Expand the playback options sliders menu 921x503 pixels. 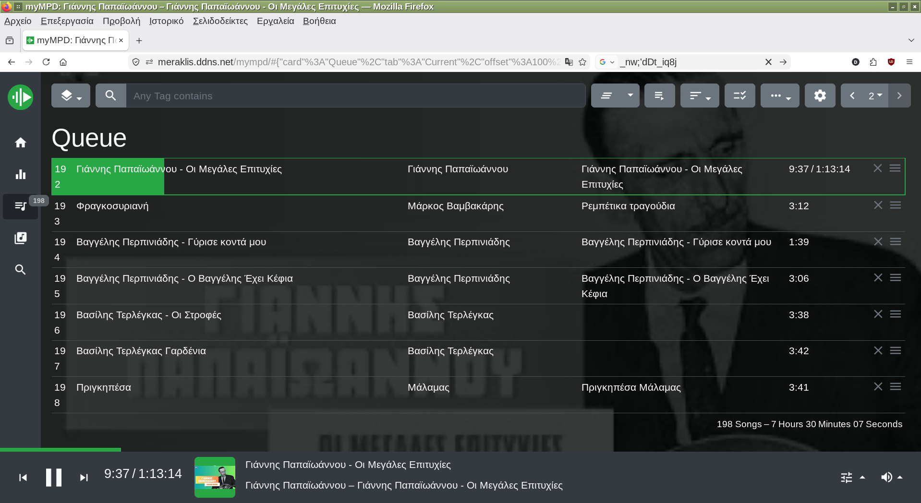(x=852, y=477)
